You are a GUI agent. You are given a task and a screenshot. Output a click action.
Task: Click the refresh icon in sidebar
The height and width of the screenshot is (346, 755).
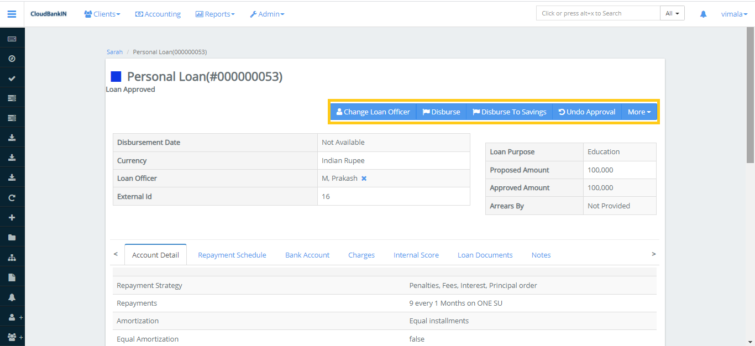(12, 197)
